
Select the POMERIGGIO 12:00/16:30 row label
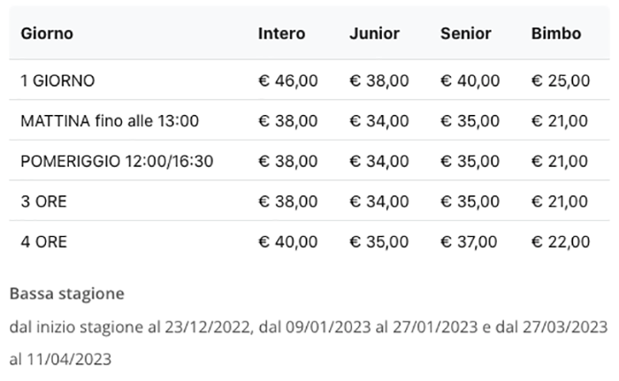[x=117, y=162]
